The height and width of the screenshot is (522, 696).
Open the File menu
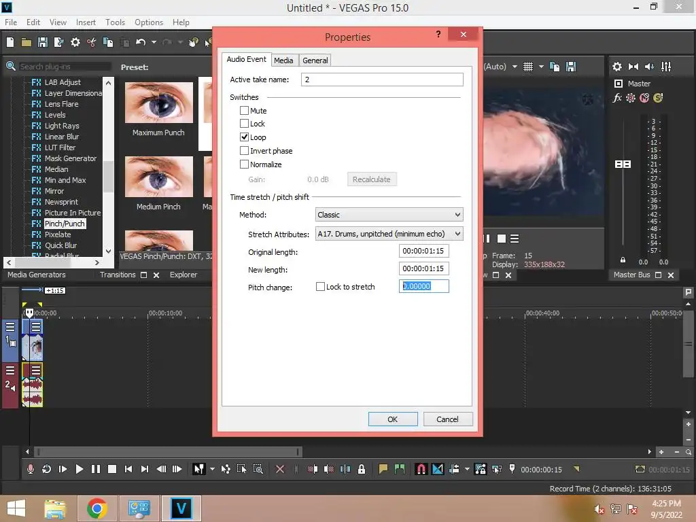tap(11, 22)
